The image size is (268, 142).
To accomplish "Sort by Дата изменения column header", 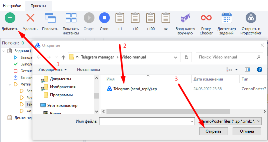I will tap(208, 79).
